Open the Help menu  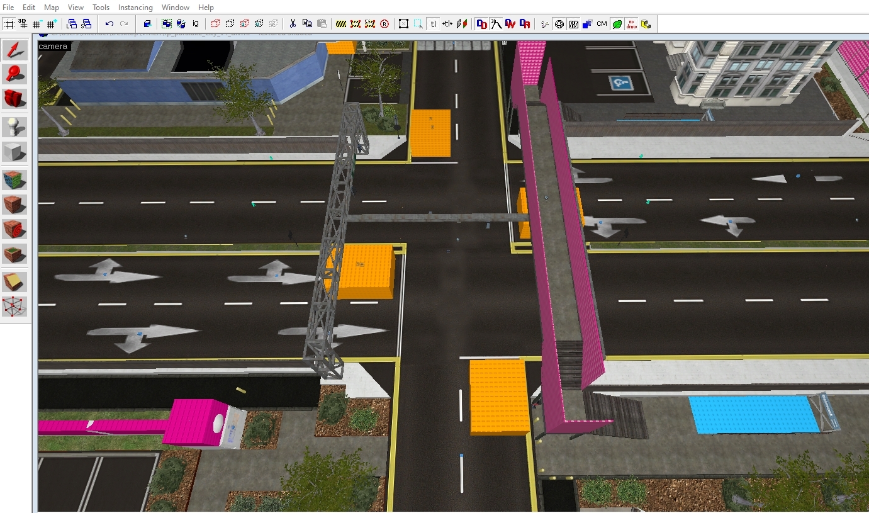tap(206, 8)
